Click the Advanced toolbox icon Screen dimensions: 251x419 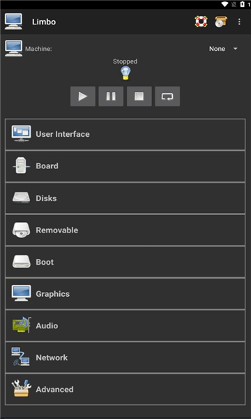[x=22, y=388]
